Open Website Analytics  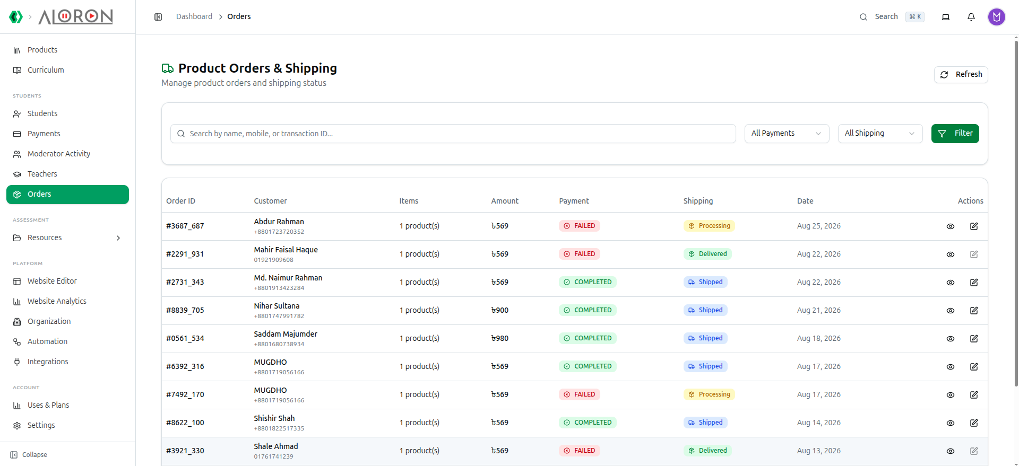pos(67,301)
